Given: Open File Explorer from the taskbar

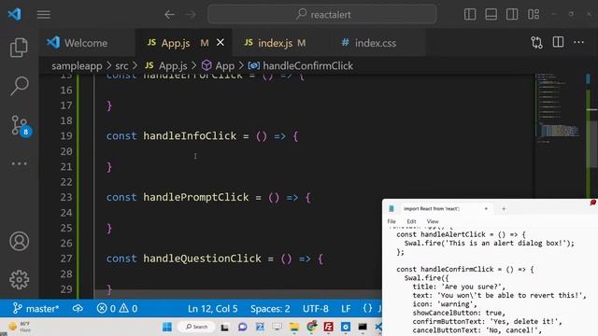Looking at the screenshot, I should point(294,327).
